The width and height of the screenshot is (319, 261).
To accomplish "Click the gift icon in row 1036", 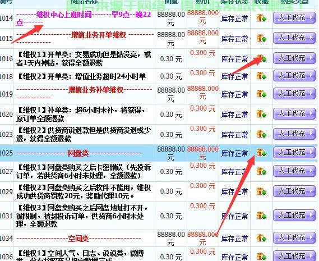I will pos(261,257).
